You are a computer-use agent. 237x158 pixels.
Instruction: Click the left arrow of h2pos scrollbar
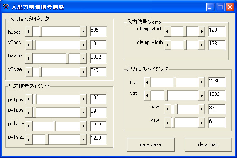pos(29,31)
